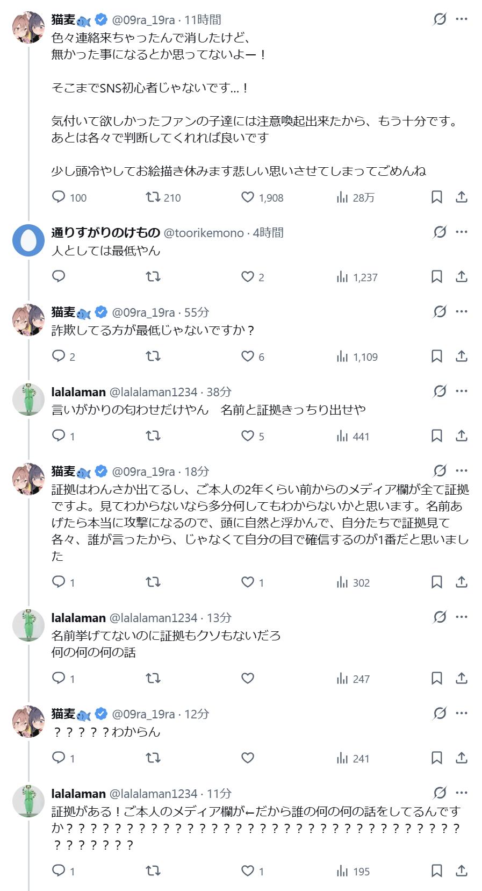Open more options menu on first post
The image size is (482, 891).
(x=462, y=19)
